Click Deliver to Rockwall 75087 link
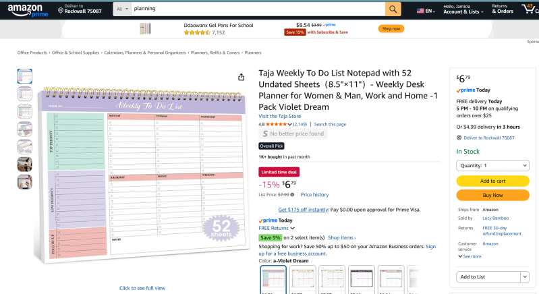Viewport: 539px width, 294px height. coord(489,138)
